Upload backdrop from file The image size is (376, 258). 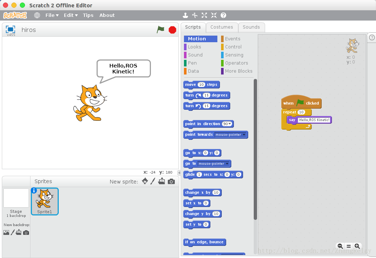pyautogui.click(x=19, y=232)
